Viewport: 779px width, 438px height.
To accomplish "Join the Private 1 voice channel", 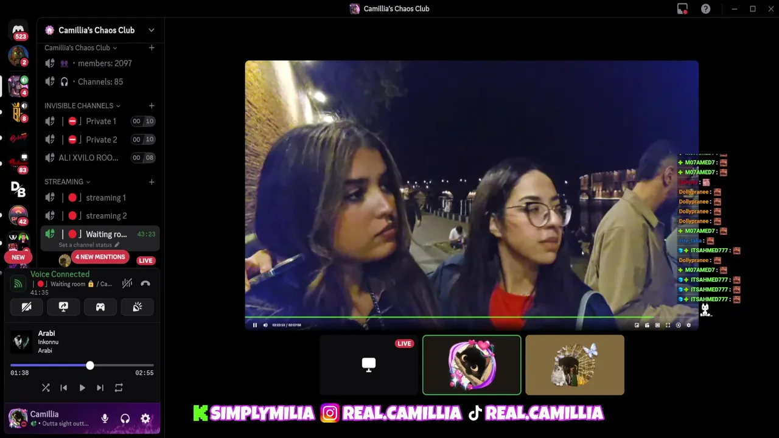I will click(x=100, y=121).
